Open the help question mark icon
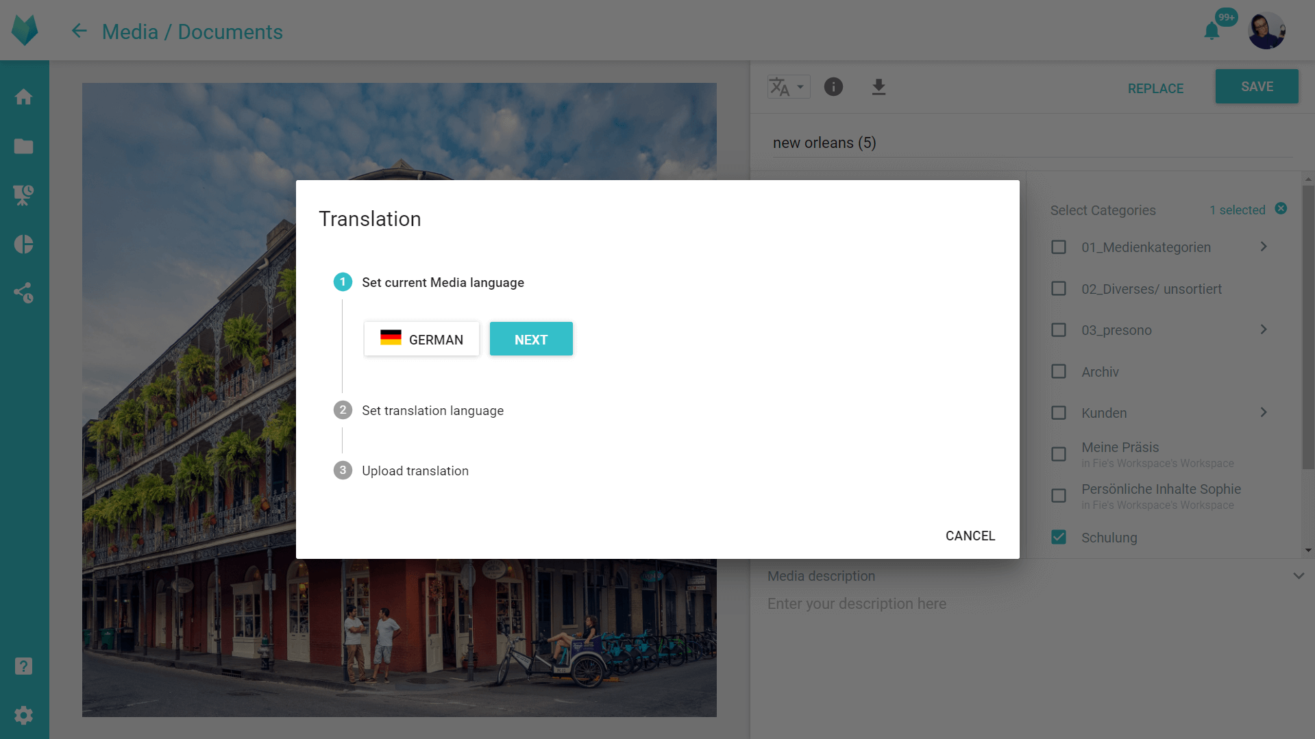This screenshot has height=739, width=1315. (24, 666)
